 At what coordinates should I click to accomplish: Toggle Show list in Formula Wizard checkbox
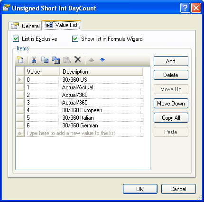click(x=75, y=39)
